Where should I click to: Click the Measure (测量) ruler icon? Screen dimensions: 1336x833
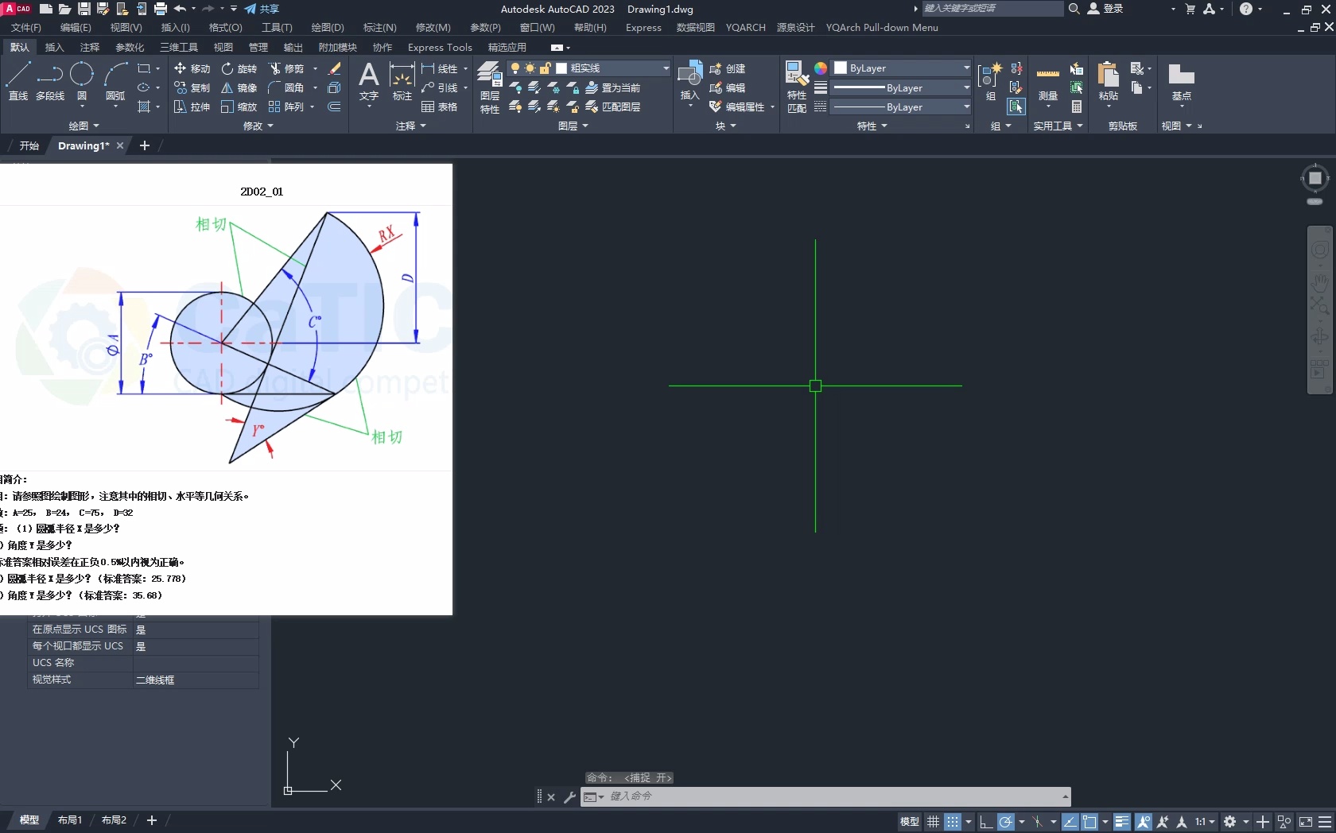pos(1047,81)
